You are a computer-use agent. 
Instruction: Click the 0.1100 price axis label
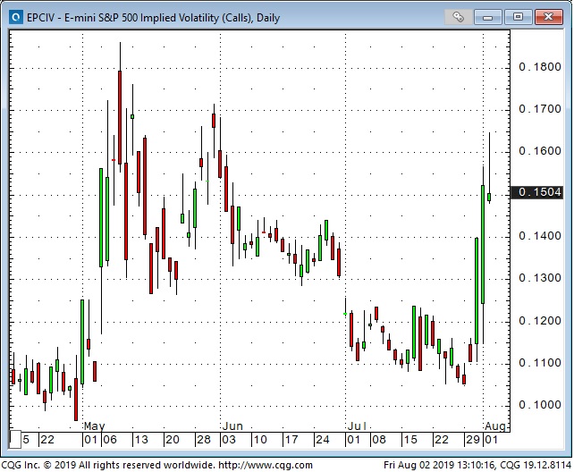click(x=540, y=363)
